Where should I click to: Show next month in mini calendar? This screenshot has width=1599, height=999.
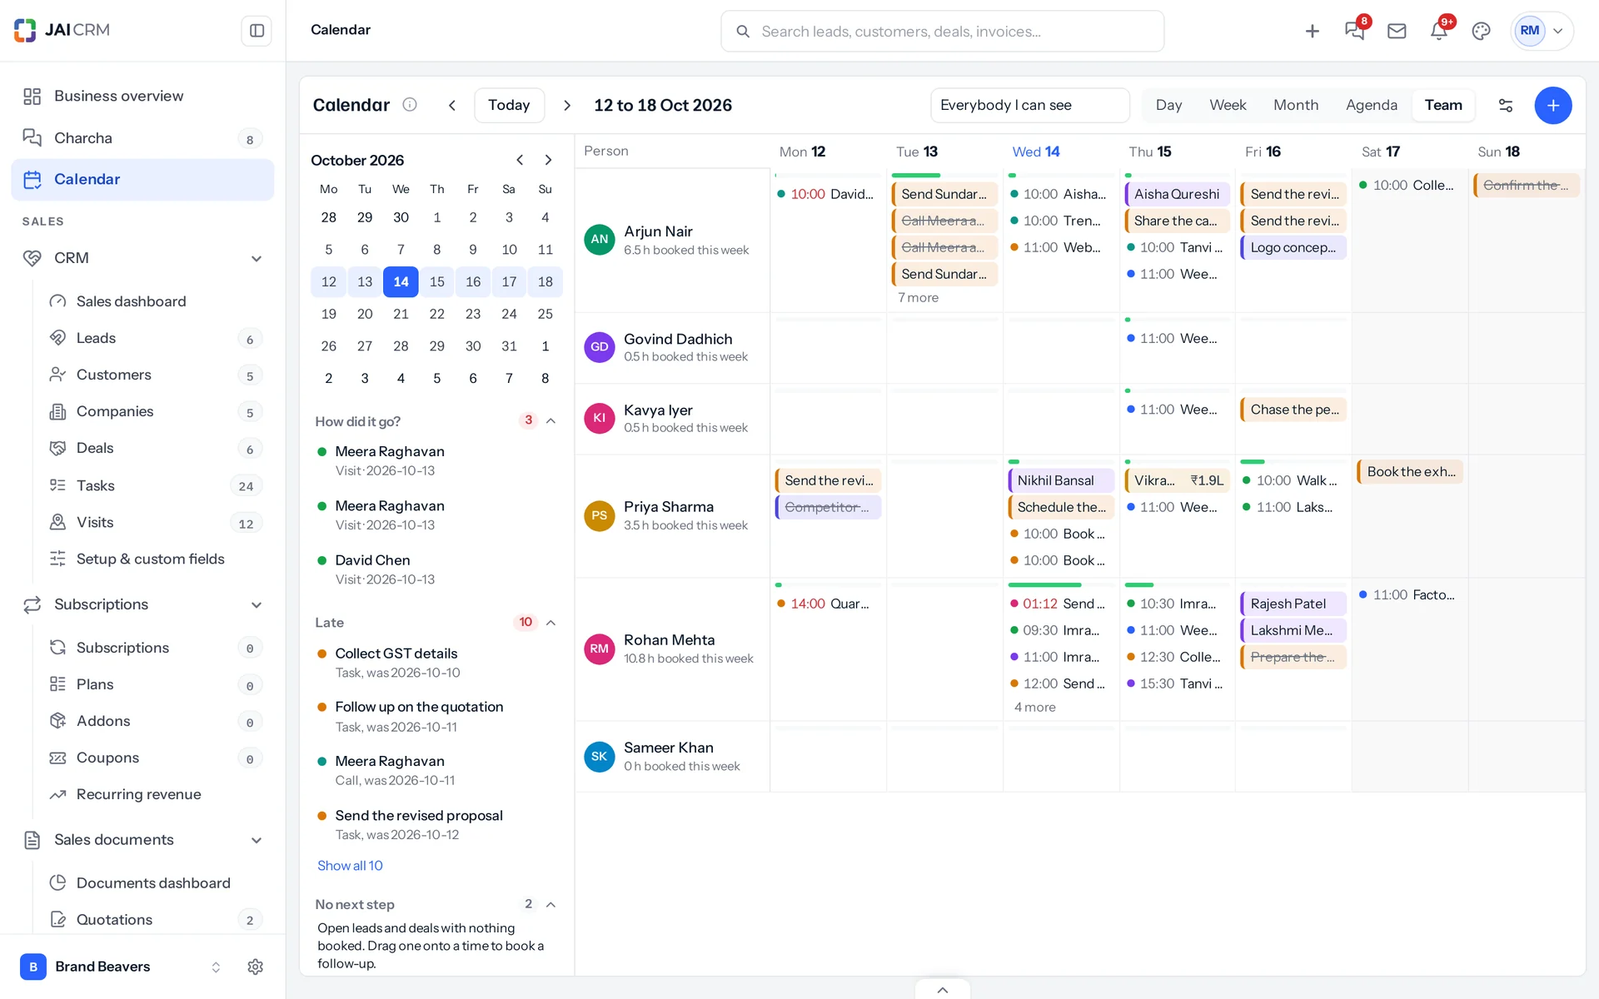548,160
